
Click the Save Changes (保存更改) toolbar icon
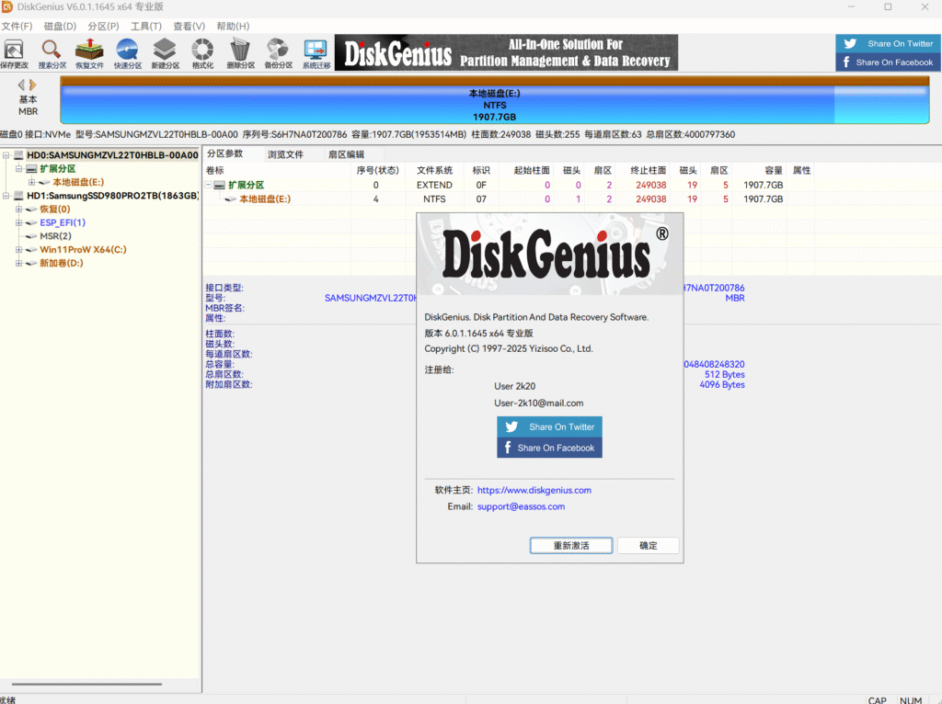click(x=14, y=51)
